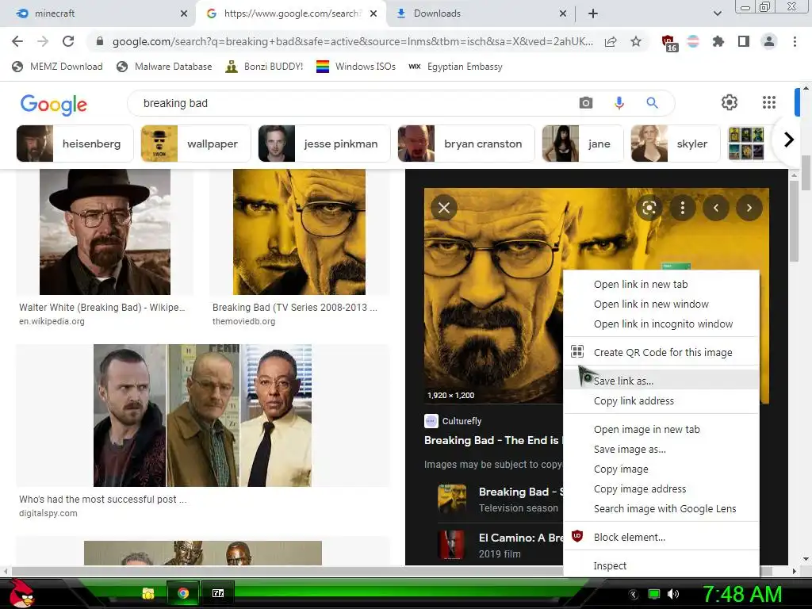The height and width of the screenshot is (609, 812).
Task: Open the MEMZ Download bookmark
Action: point(57,67)
